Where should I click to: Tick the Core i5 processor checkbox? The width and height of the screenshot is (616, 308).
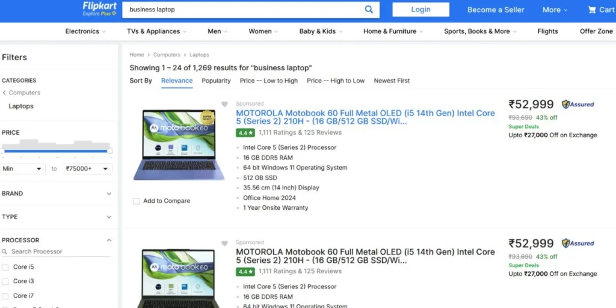coord(5,266)
